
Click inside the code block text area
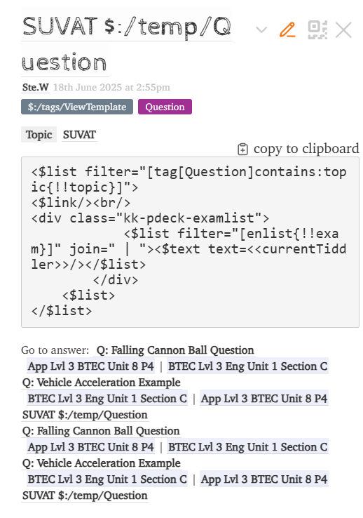pyautogui.click(x=190, y=242)
